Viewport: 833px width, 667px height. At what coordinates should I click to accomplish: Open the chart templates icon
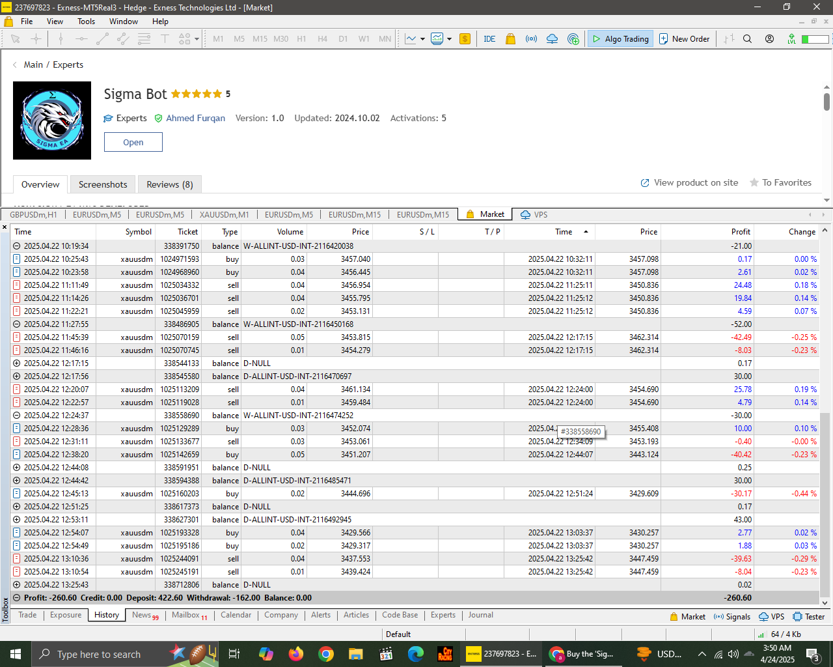(437, 39)
